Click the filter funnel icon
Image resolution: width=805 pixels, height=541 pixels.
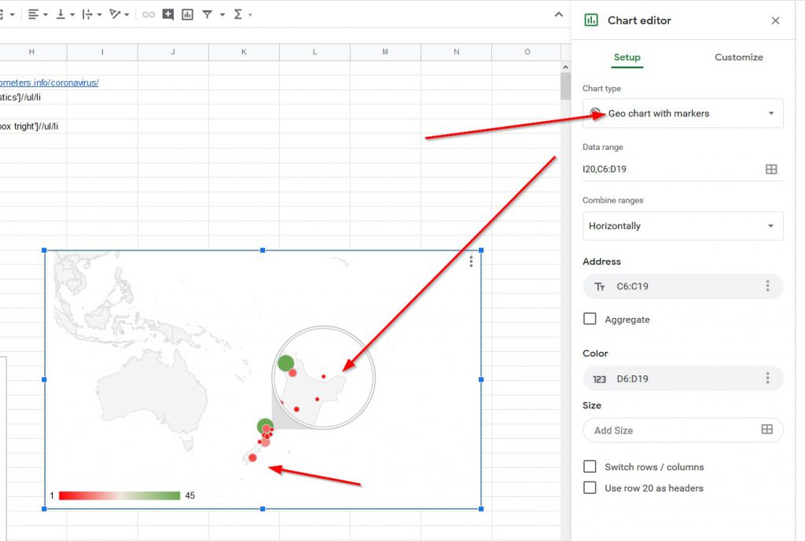(208, 14)
